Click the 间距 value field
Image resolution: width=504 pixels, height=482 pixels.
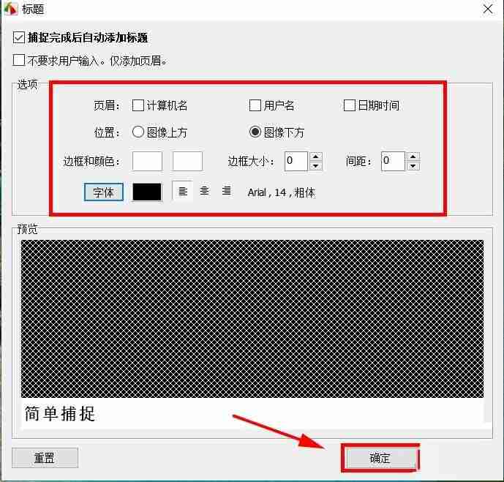click(x=393, y=162)
